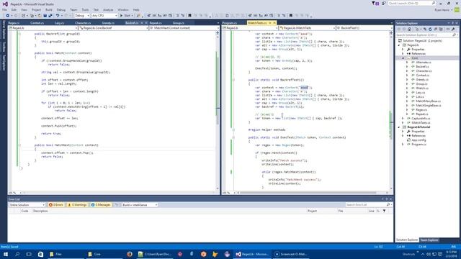Open the Debug menu
Viewport: 461px width, 259px height.
point(61,9)
